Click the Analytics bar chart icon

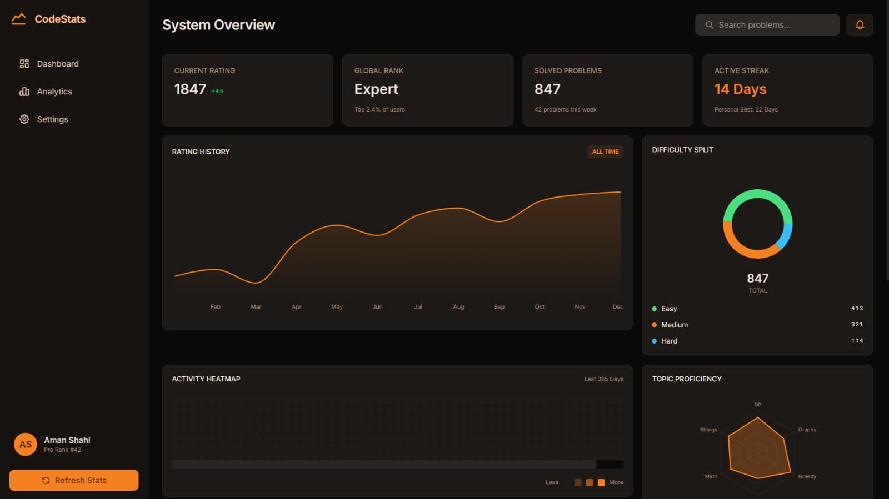tap(24, 92)
